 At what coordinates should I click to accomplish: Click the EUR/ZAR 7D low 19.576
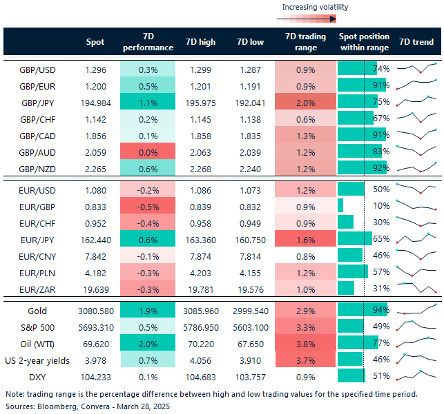tap(251, 290)
